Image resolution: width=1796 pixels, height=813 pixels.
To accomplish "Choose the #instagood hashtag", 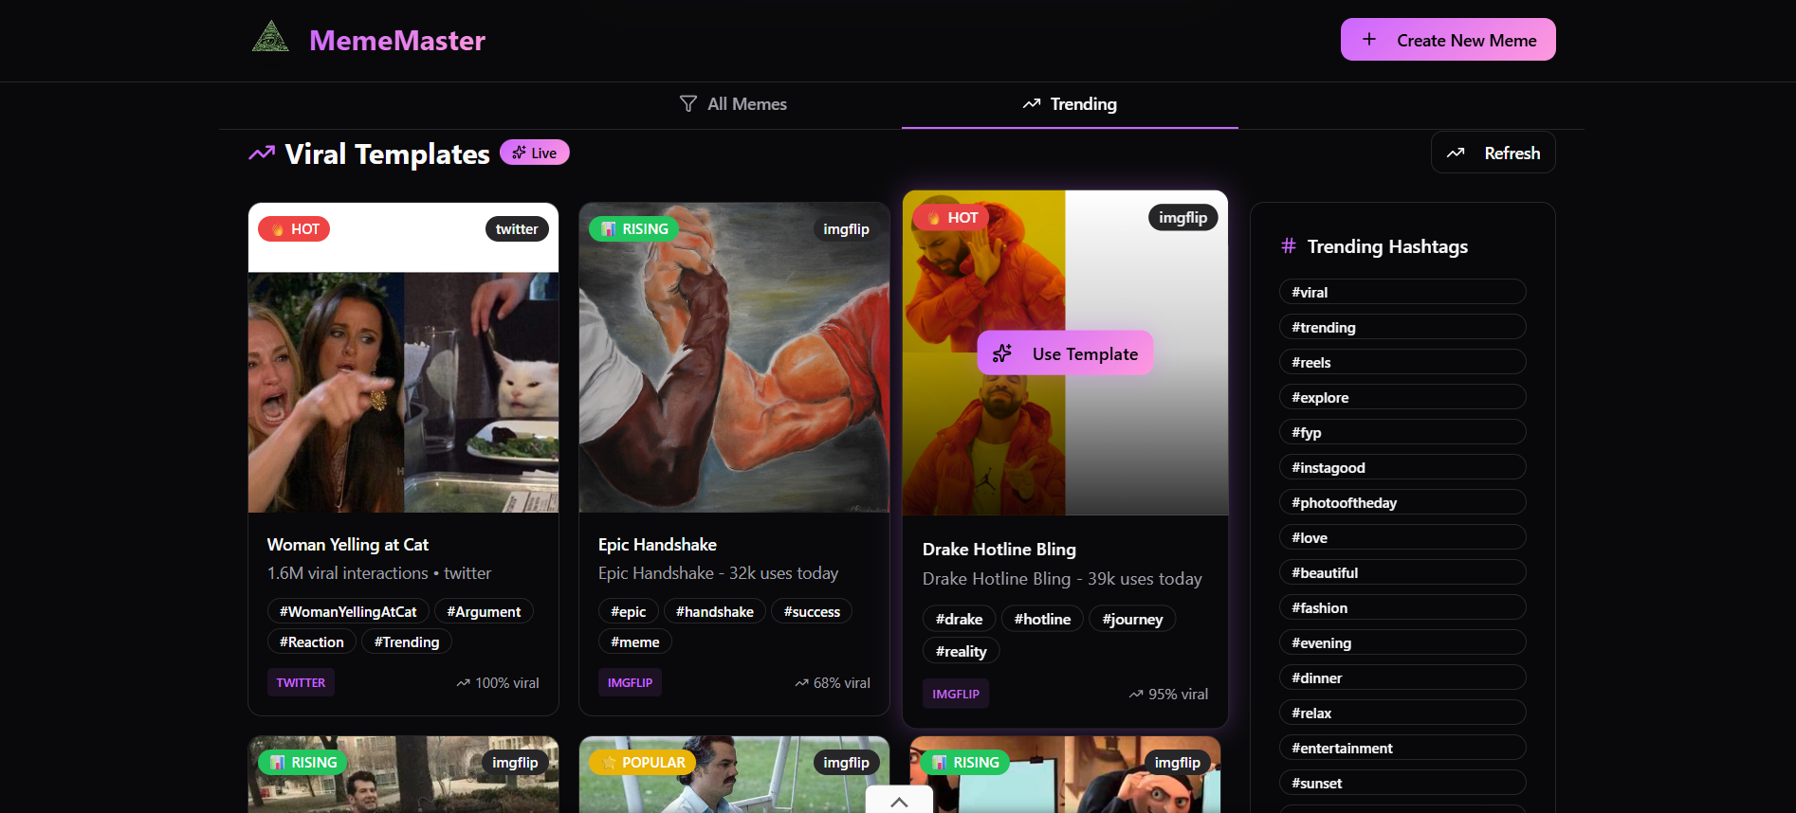I will 1402,467.
